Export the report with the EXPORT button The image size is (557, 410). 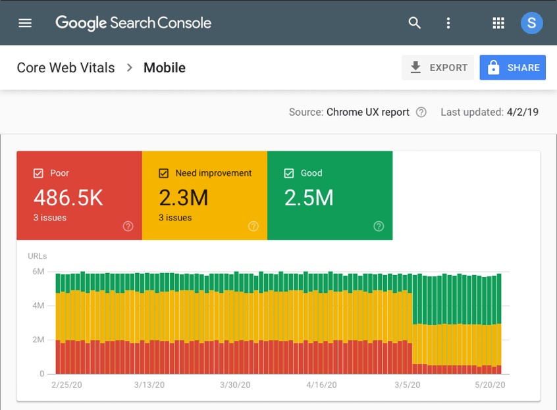tap(438, 67)
